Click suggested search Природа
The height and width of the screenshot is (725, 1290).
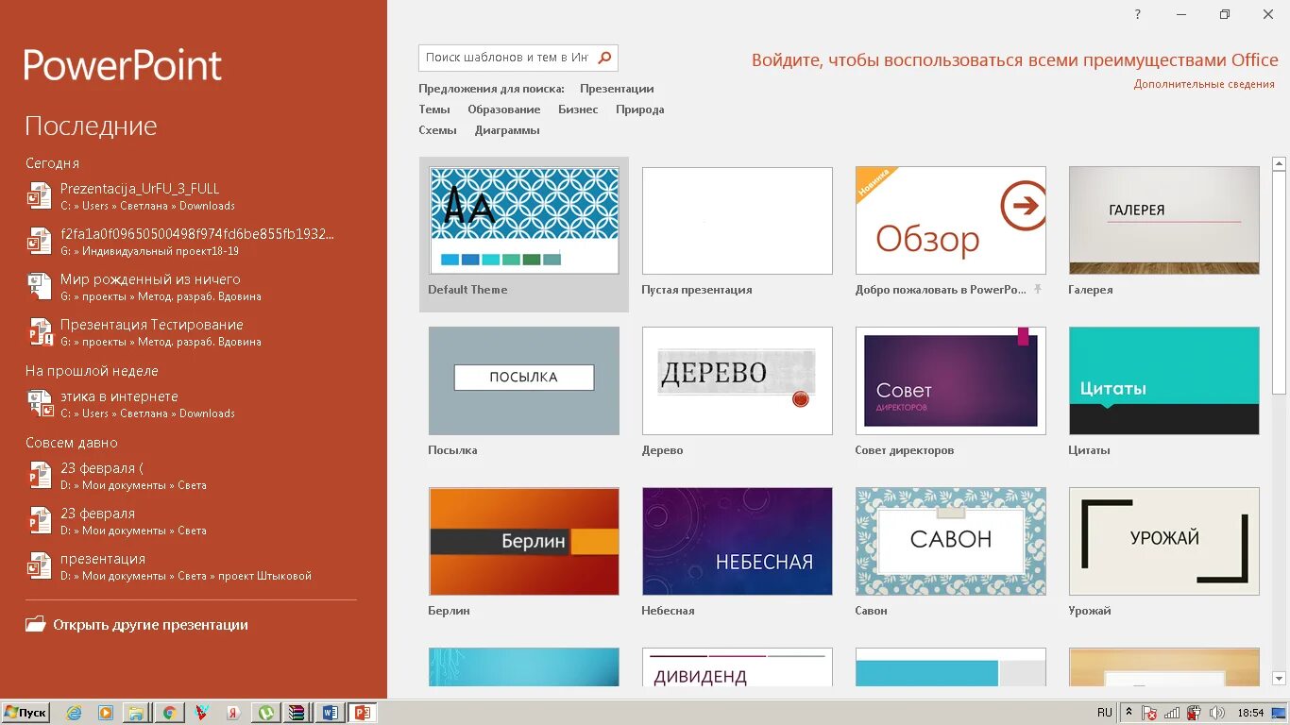(640, 110)
